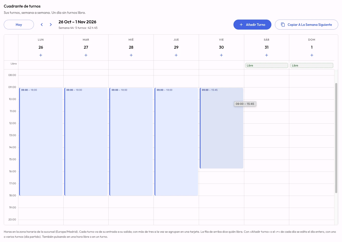This screenshot has height=242, width=342.
Task: Add a shift on Tuesday 27
Action: [86, 55]
